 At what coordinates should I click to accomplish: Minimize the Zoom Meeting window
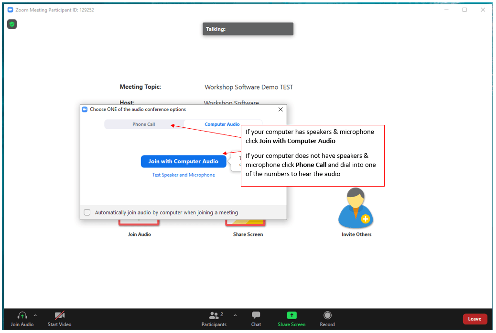click(446, 10)
